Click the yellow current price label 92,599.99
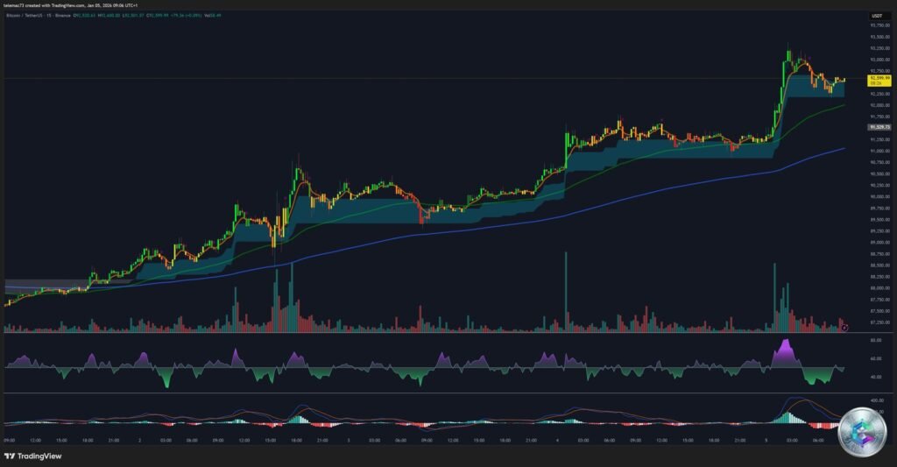 pos(879,81)
